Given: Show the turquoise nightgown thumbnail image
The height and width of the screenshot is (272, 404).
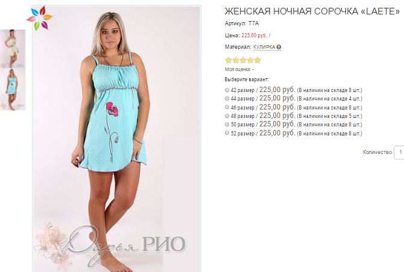Looking at the screenshot, I should pos(13,89).
